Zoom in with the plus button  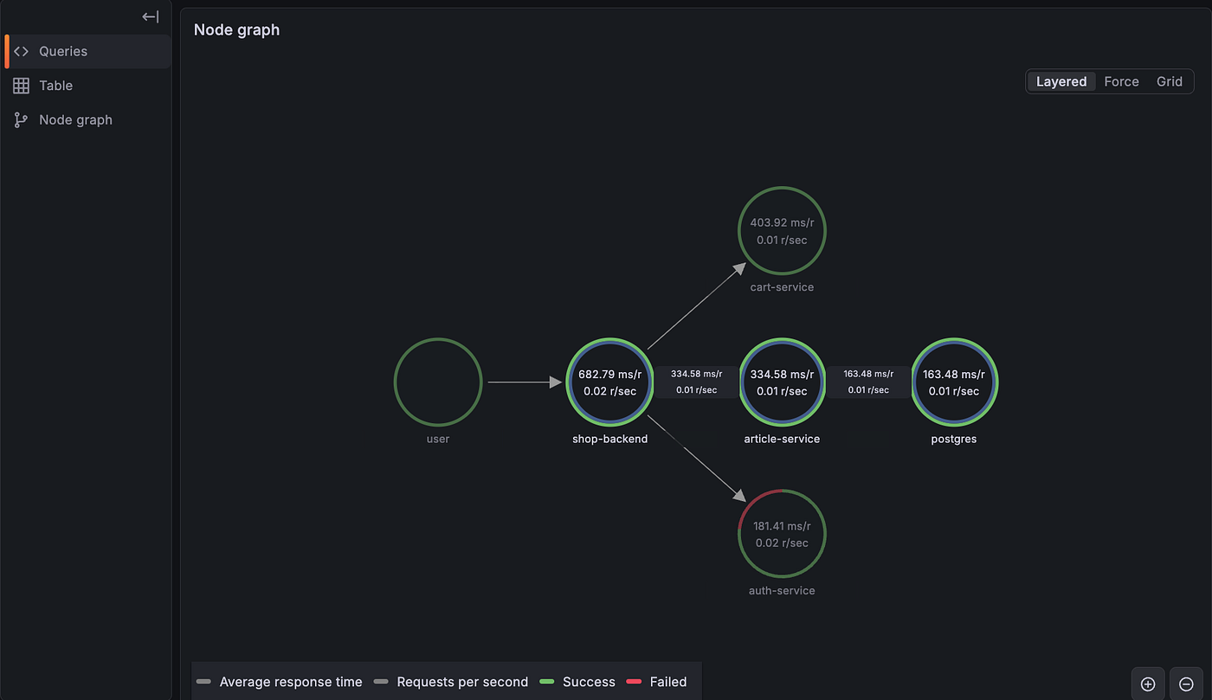(x=1148, y=684)
